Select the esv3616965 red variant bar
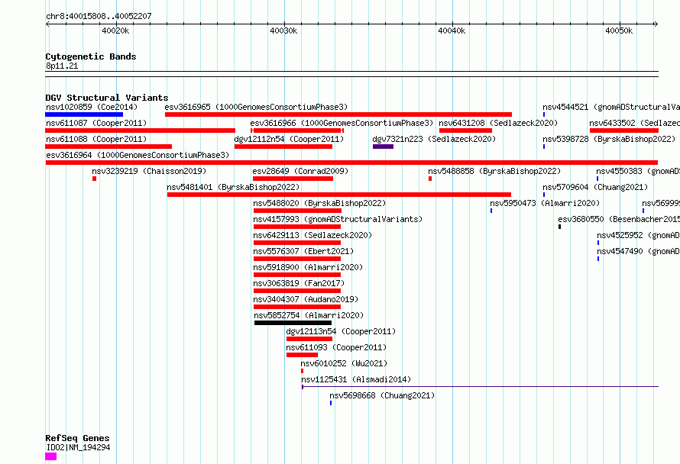Viewport: 680px width, 464px height. tap(338, 114)
